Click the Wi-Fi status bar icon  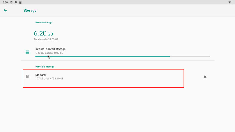[230, 2]
